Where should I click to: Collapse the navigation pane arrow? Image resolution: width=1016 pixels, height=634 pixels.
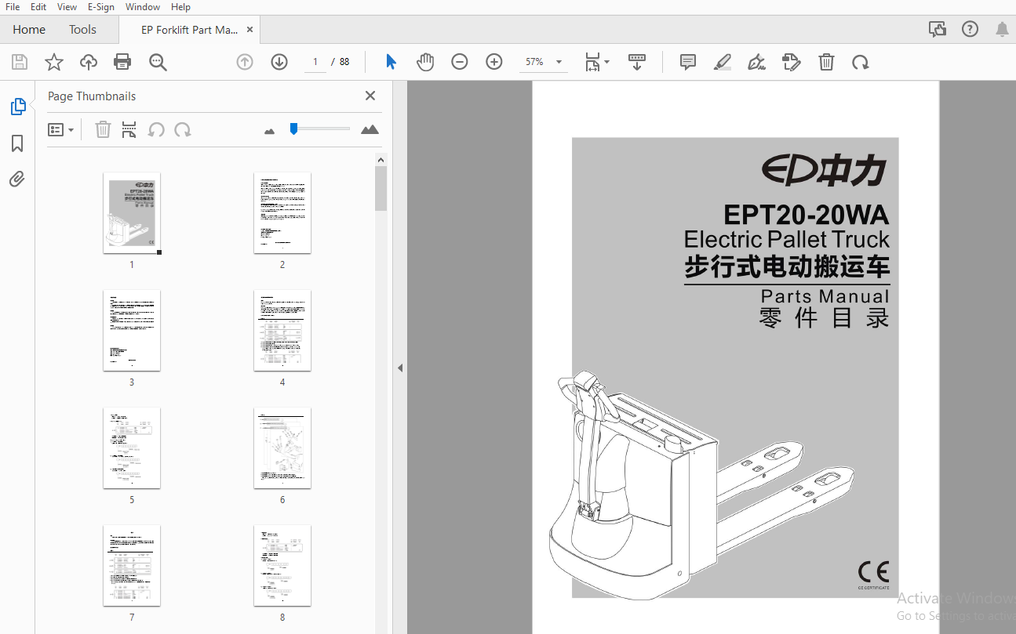pyautogui.click(x=399, y=368)
